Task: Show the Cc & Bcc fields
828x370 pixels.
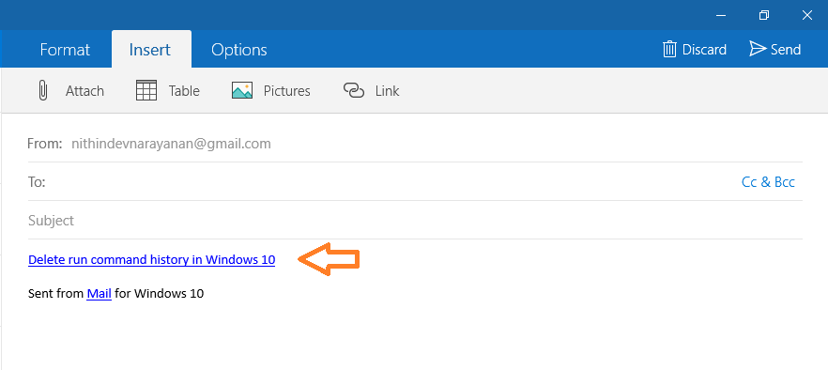Action: 768,182
